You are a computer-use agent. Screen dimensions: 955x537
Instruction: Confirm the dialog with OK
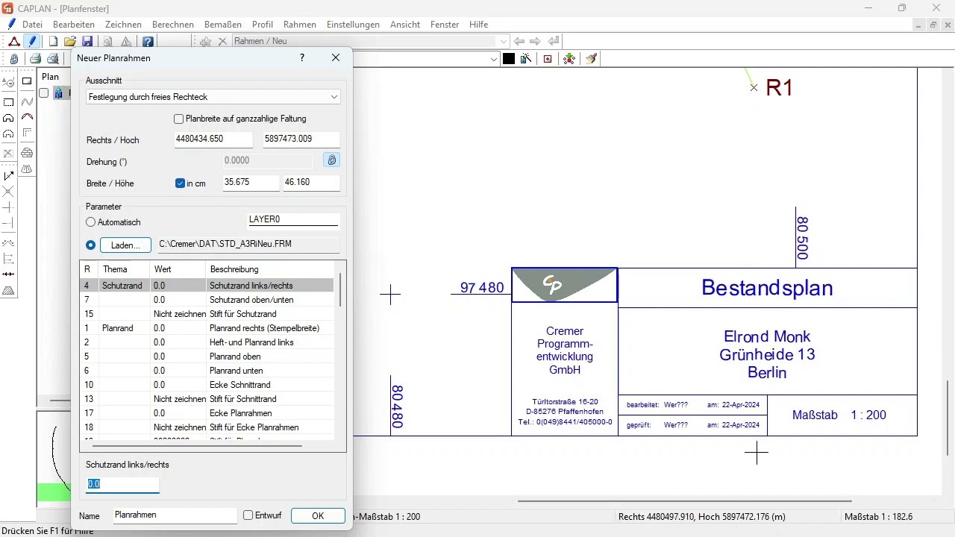click(318, 515)
